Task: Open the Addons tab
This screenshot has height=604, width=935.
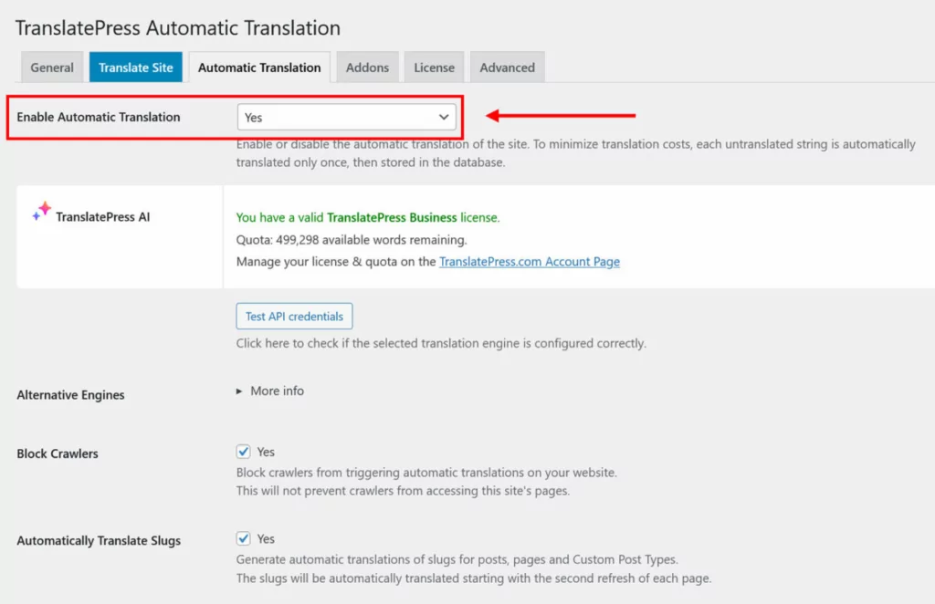Action: (367, 68)
